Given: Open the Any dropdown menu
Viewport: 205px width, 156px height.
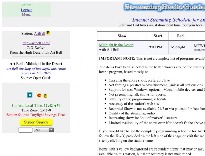Looking at the screenshot, I should point(44,130).
